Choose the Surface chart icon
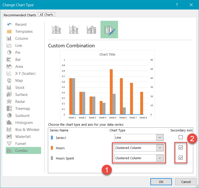199x188 pixels. [9, 94]
